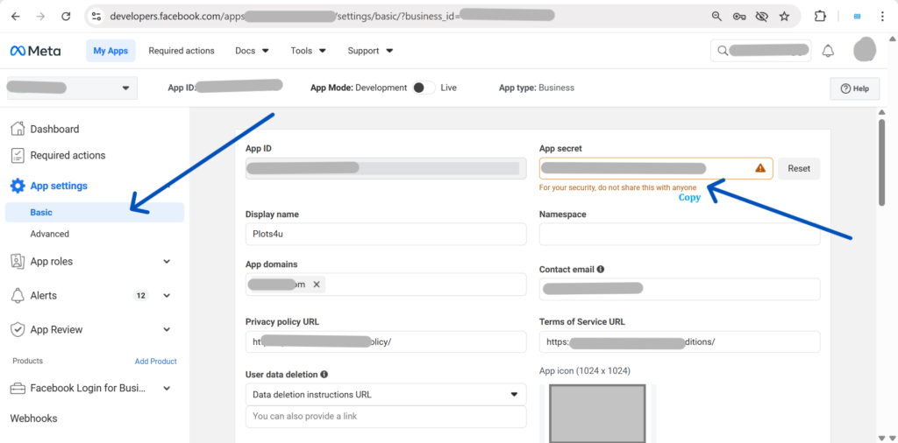Click the Alerts bell icon in sidebar
Screen dimensions: 898x443
click(18, 296)
